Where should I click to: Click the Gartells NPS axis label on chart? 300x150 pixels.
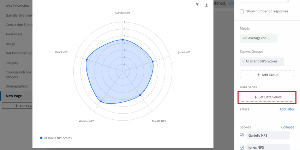tap(123, 13)
